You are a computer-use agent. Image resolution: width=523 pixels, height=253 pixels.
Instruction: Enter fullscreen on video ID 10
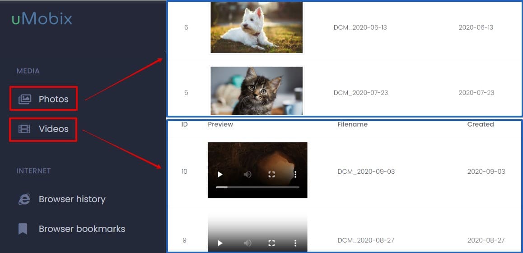click(271, 175)
